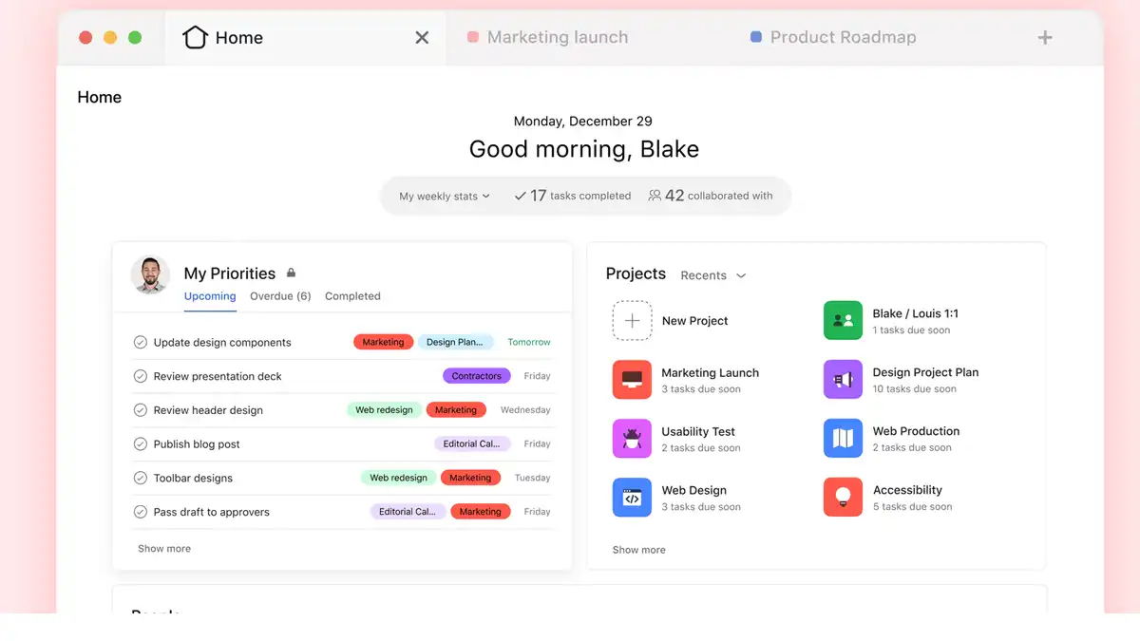Mark Update design components as complete
Viewport: 1140px width, 641px height.
pos(140,342)
